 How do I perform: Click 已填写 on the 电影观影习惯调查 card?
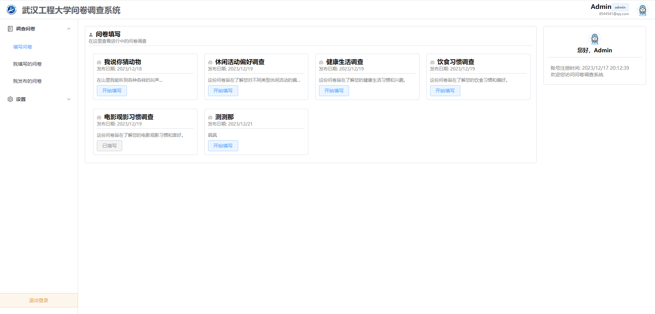pos(110,146)
